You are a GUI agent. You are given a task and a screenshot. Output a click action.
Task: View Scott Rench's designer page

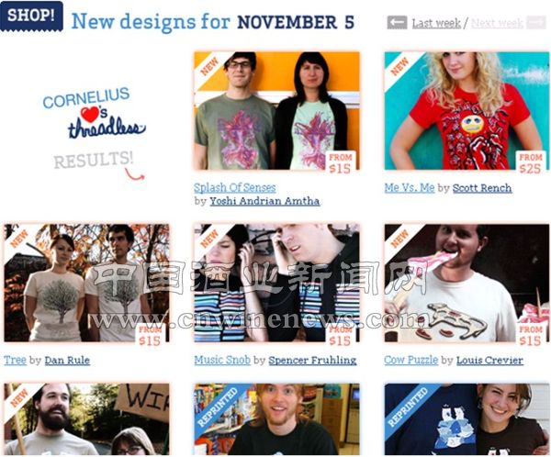482,188
